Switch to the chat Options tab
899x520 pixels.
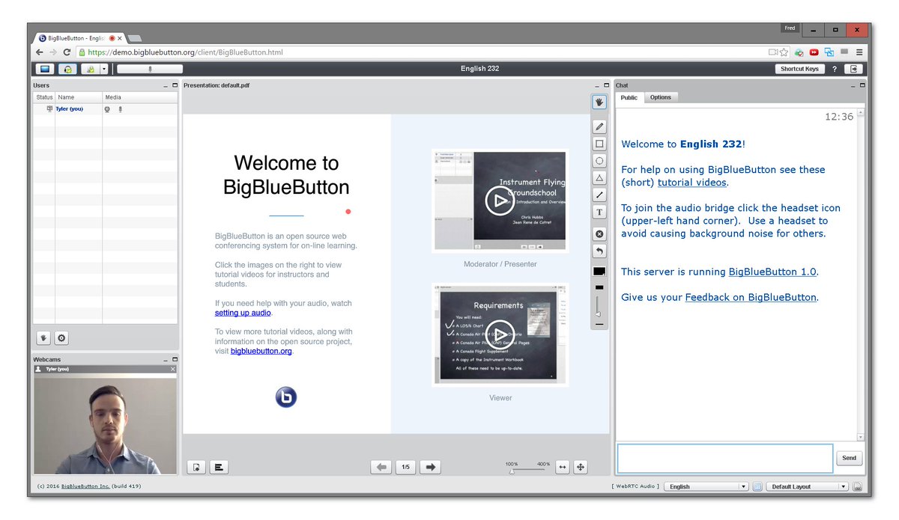(x=661, y=97)
